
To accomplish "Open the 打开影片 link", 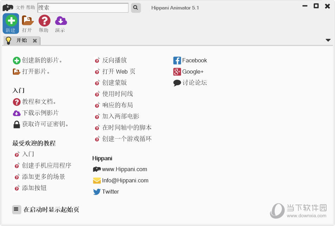I will point(36,72).
